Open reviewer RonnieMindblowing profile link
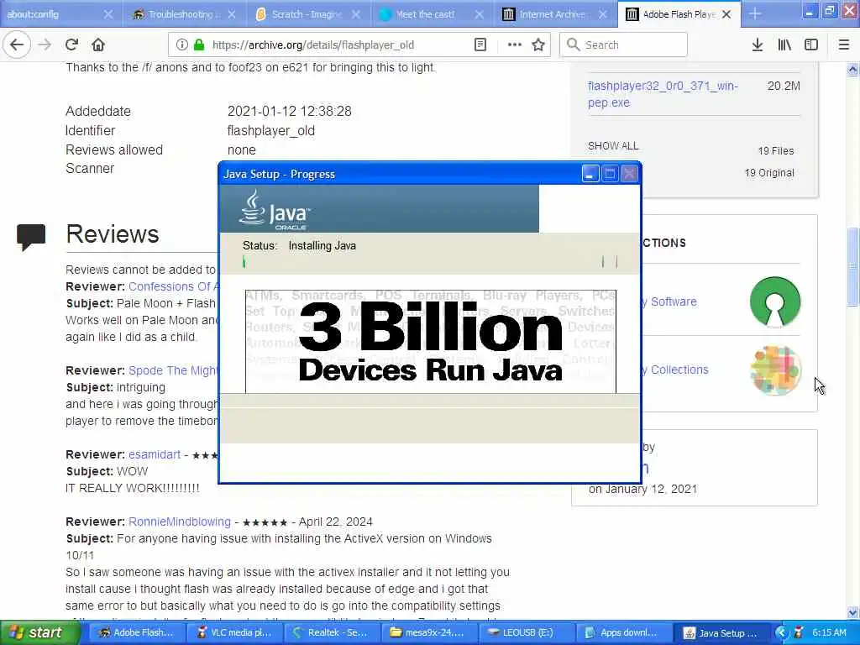Screen dimensions: 860x645 pos(180,522)
